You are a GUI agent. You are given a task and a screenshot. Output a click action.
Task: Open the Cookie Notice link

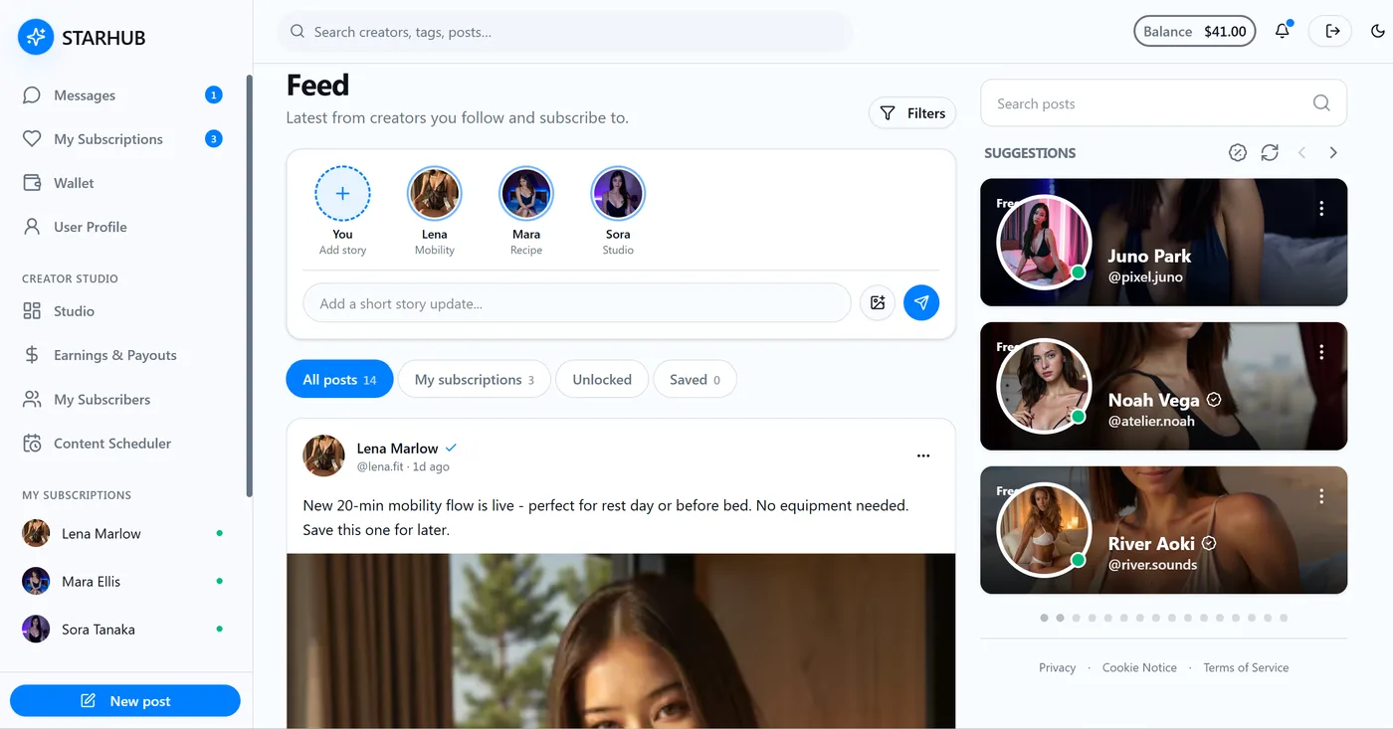pyautogui.click(x=1139, y=668)
